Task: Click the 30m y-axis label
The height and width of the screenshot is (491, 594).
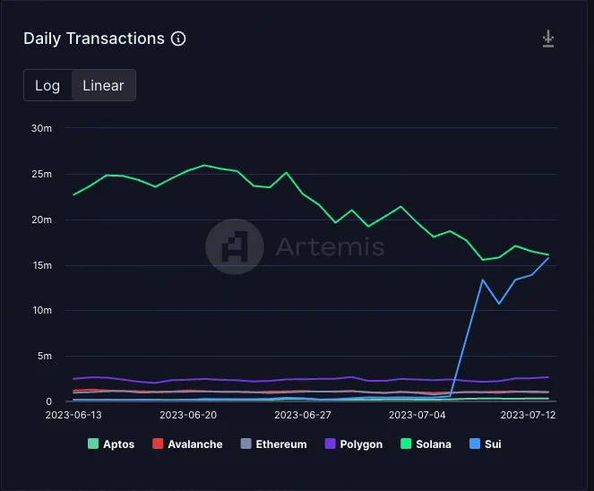Action: click(x=42, y=128)
